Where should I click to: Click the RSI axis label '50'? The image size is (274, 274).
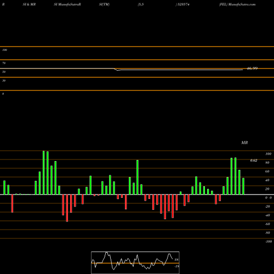point(4,72)
